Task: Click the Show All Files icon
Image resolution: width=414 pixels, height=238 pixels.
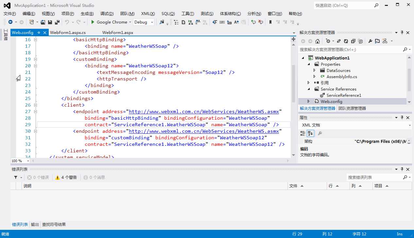Action: click(x=360, y=41)
